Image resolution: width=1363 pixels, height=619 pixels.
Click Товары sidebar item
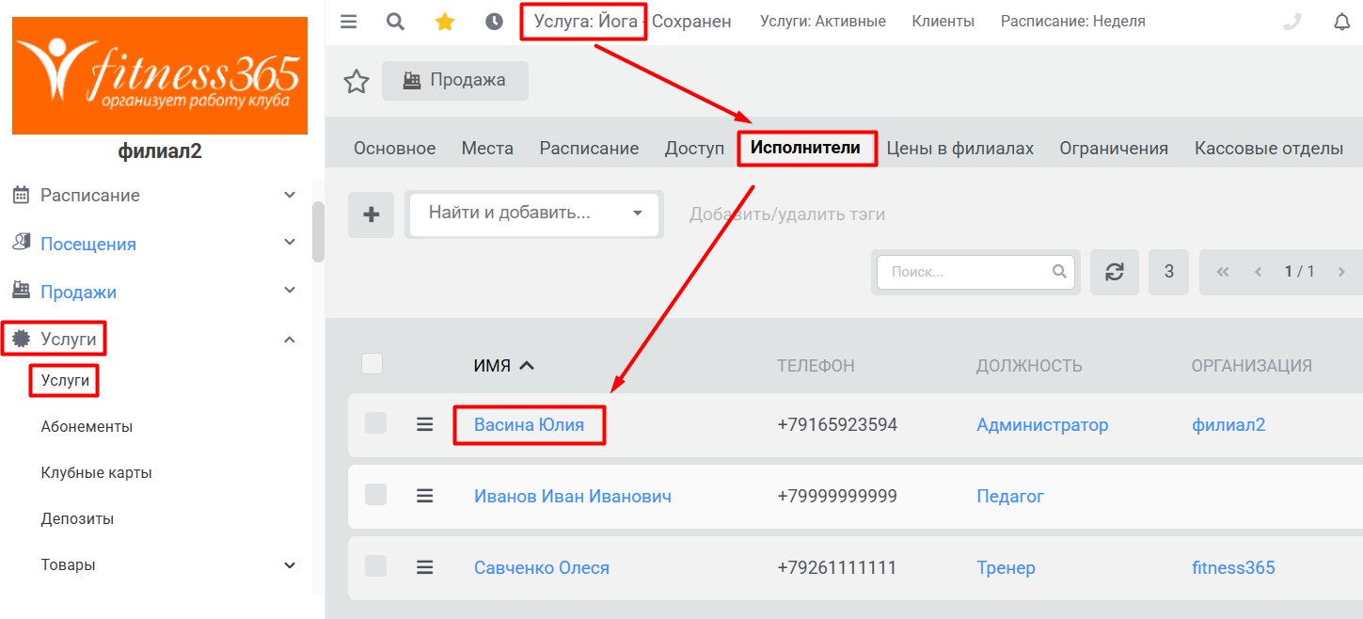point(68,564)
